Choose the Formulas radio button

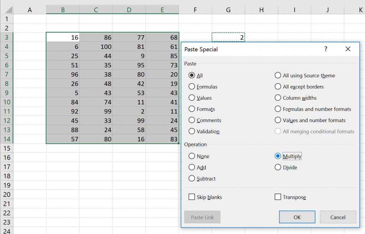pyautogui.click(x=192, y=87)
